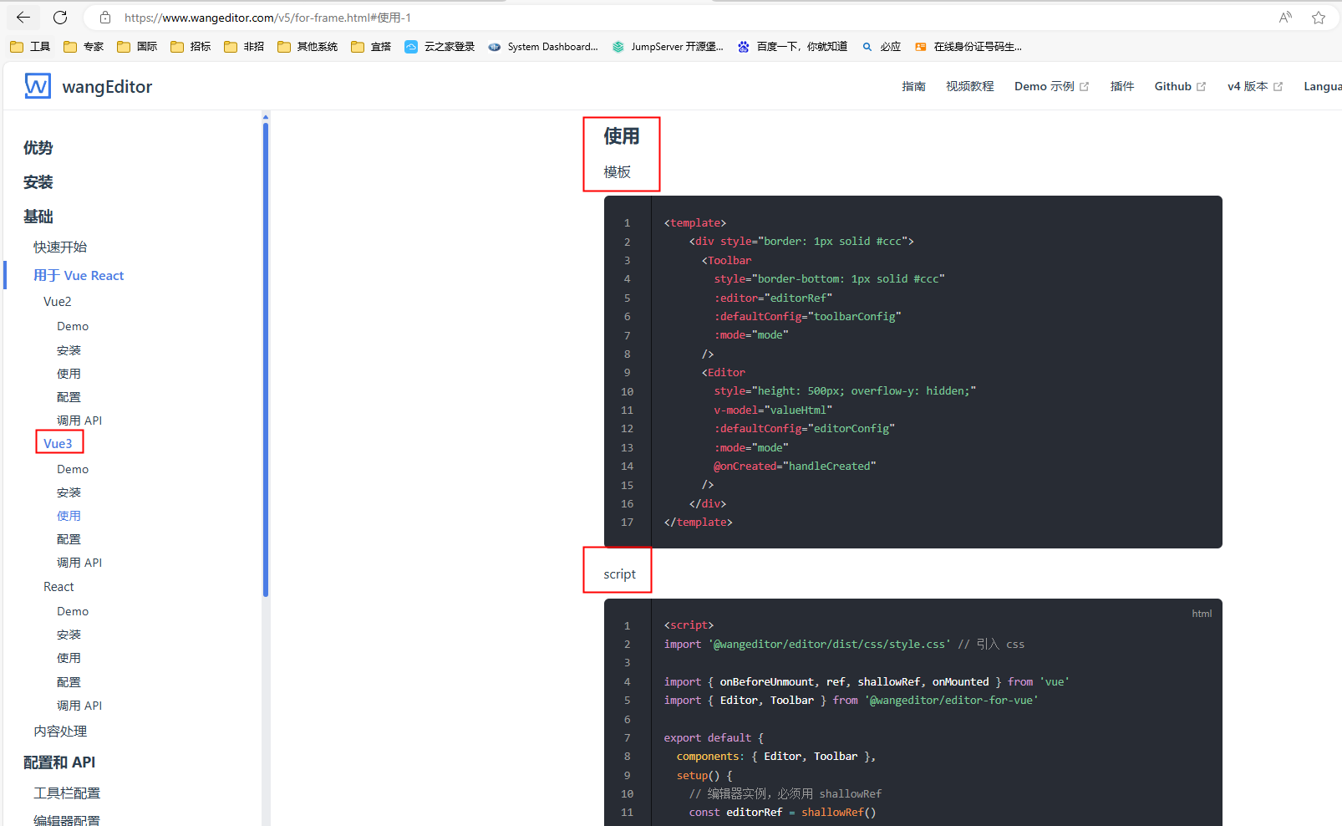This screenshot has width=1342, height=826.
Task: Switch to the 插件 navigation item
Action: 1122,85
